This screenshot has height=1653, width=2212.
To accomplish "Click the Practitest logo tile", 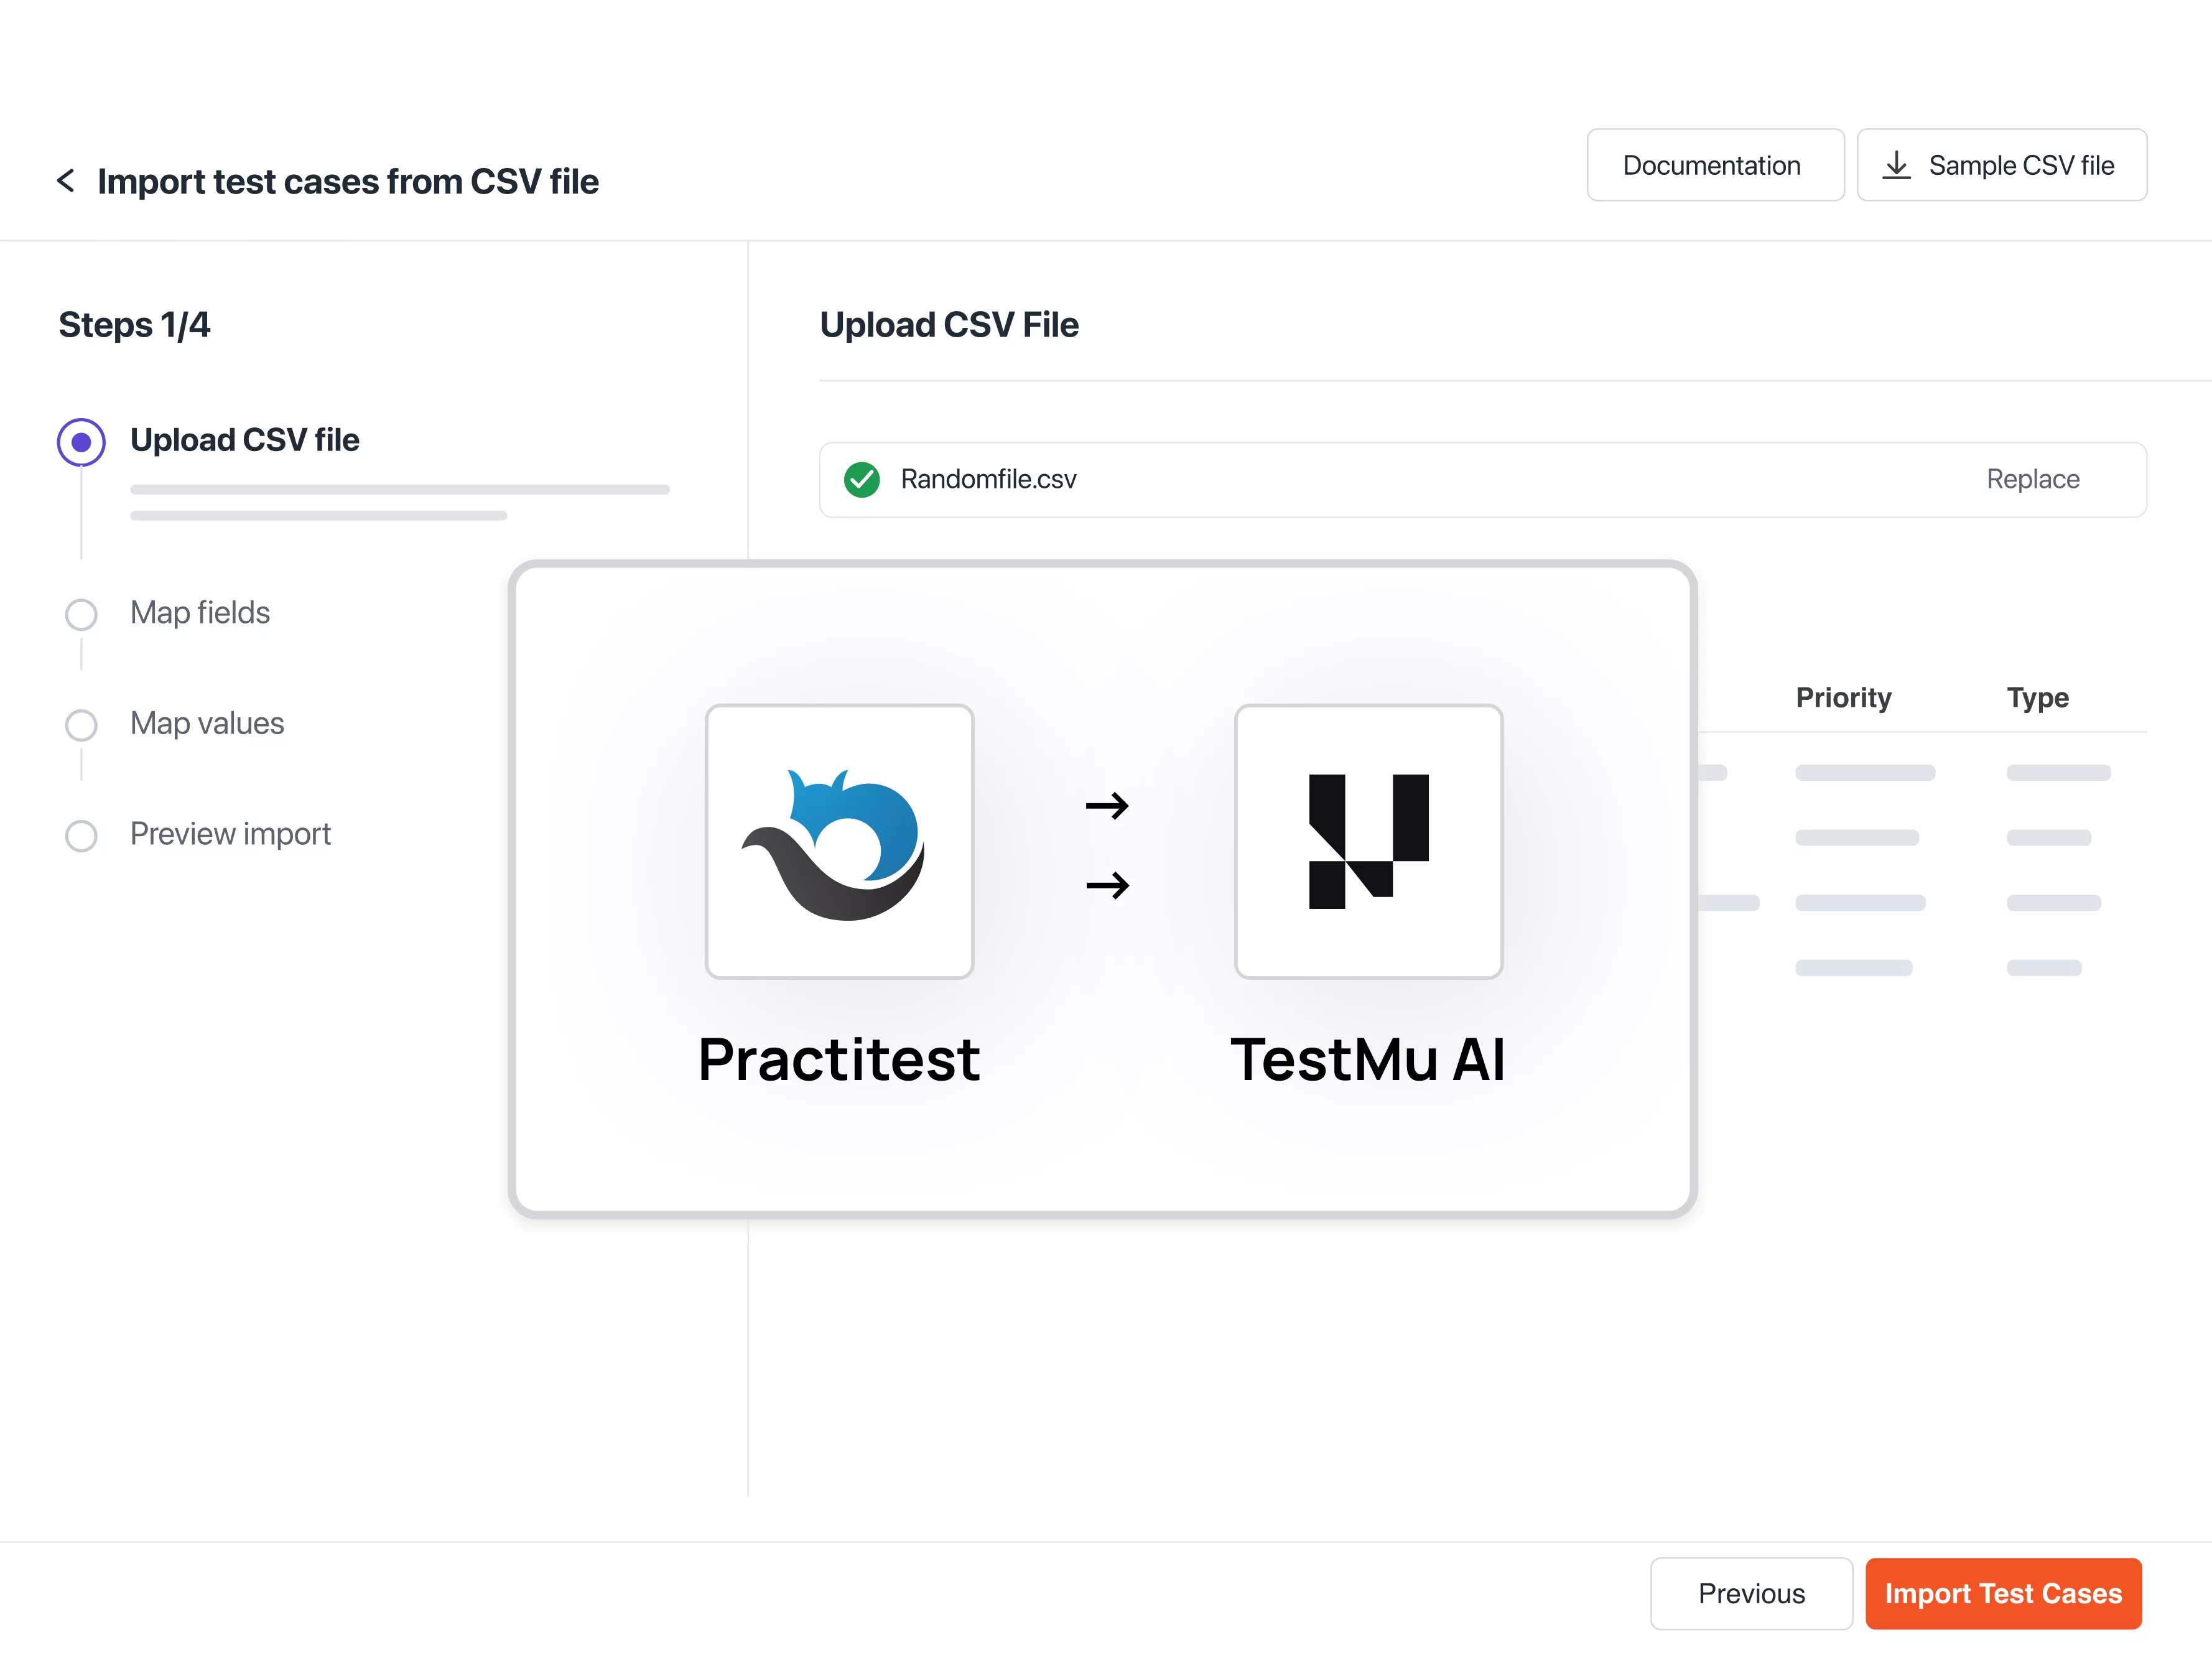I will pyautogui.click(x=839, y=841).
